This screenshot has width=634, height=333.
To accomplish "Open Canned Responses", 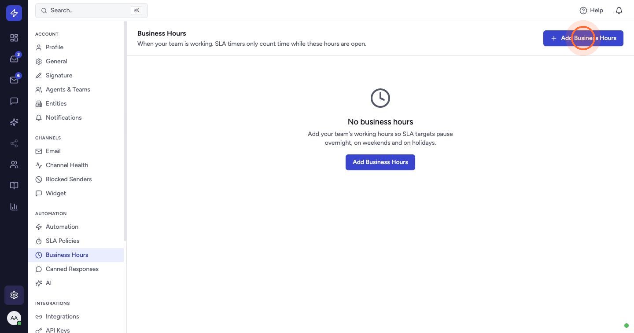I will [x=76, y=269].
